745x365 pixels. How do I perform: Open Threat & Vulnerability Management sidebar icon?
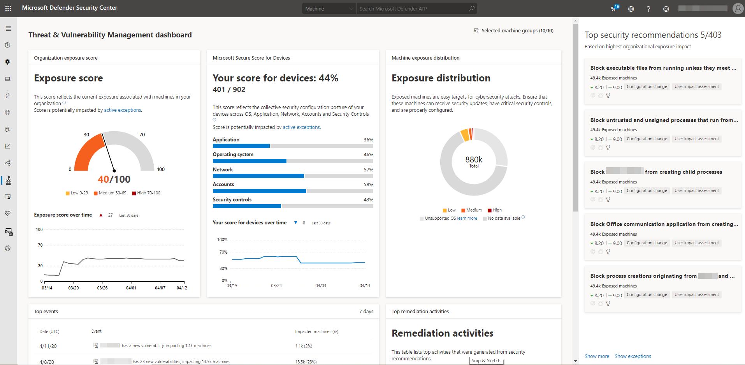[8, 180]
